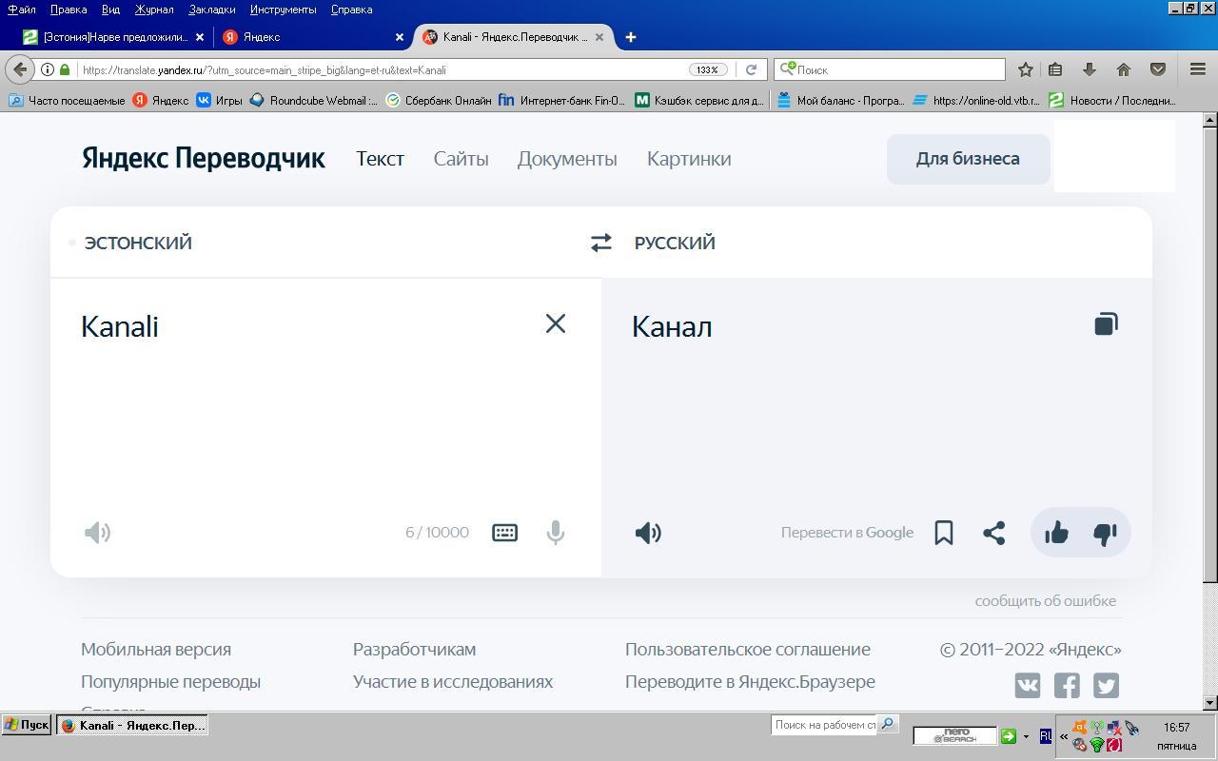The image size is (1218, 761).
Task: Click taskbar desktop search field
Action: [824, 725]
